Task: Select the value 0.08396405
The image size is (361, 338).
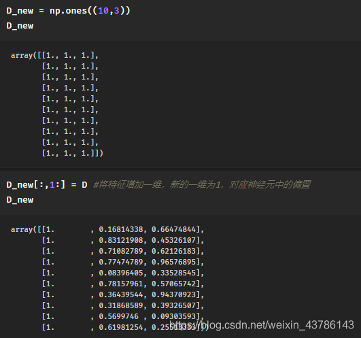Action: tap(121, 273)
